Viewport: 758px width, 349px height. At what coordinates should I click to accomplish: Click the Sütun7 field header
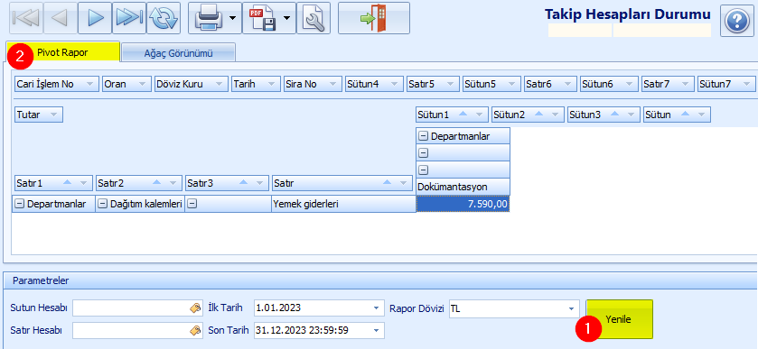pos(726,84)
